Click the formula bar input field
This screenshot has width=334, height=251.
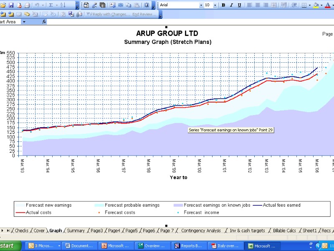pyautogui.click(x=190, y=22)
